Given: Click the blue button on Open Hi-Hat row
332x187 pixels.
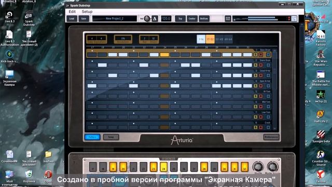Looking at the screenshot, I should 268,86.
